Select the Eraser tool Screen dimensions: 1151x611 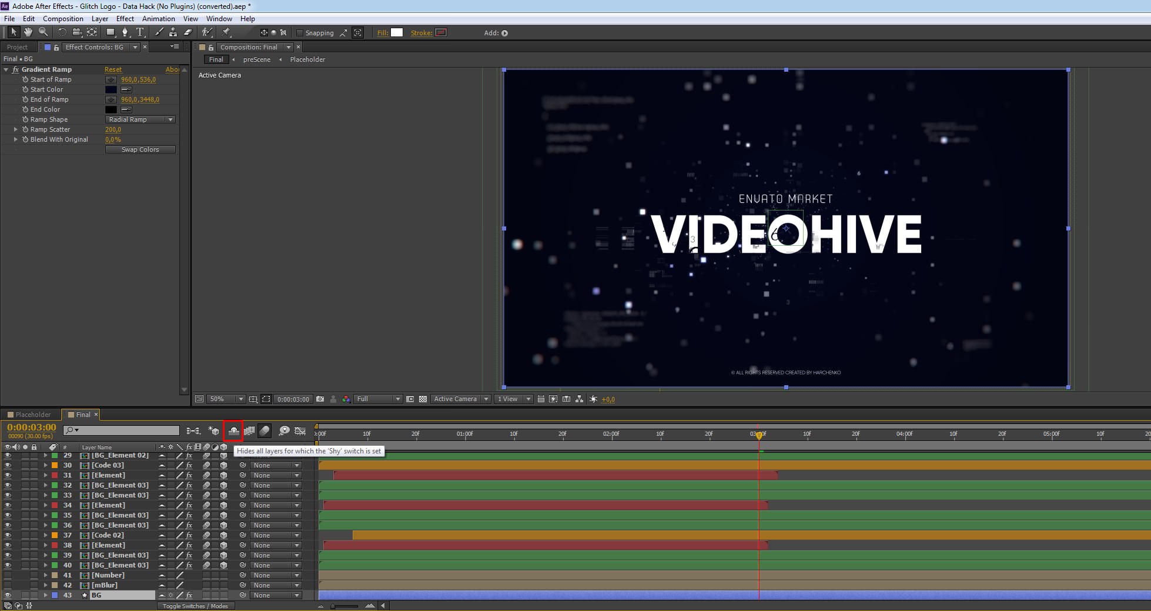point(188,32)
